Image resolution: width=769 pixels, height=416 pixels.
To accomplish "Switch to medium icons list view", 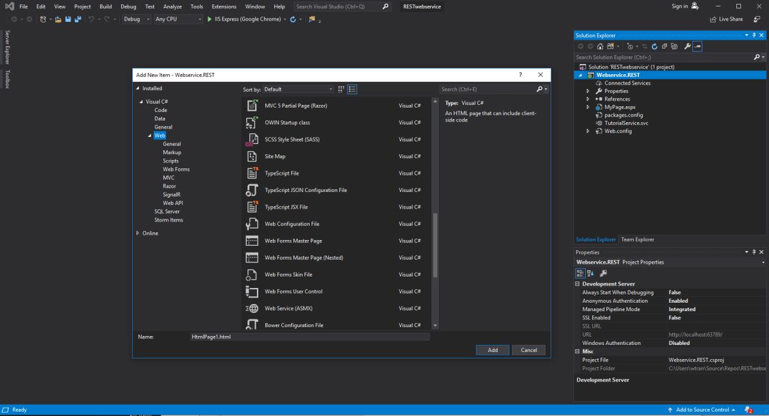I will [x=352, y=89].
